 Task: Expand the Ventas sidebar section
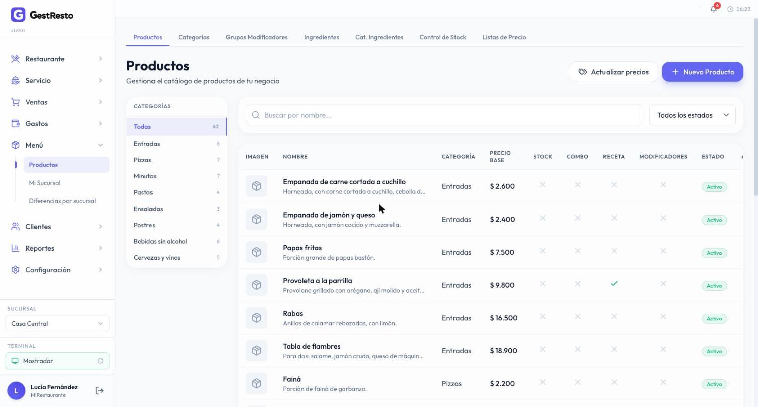[x=57, y=102]
